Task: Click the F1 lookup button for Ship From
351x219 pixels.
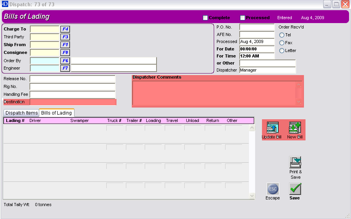Action: [65, 45]
